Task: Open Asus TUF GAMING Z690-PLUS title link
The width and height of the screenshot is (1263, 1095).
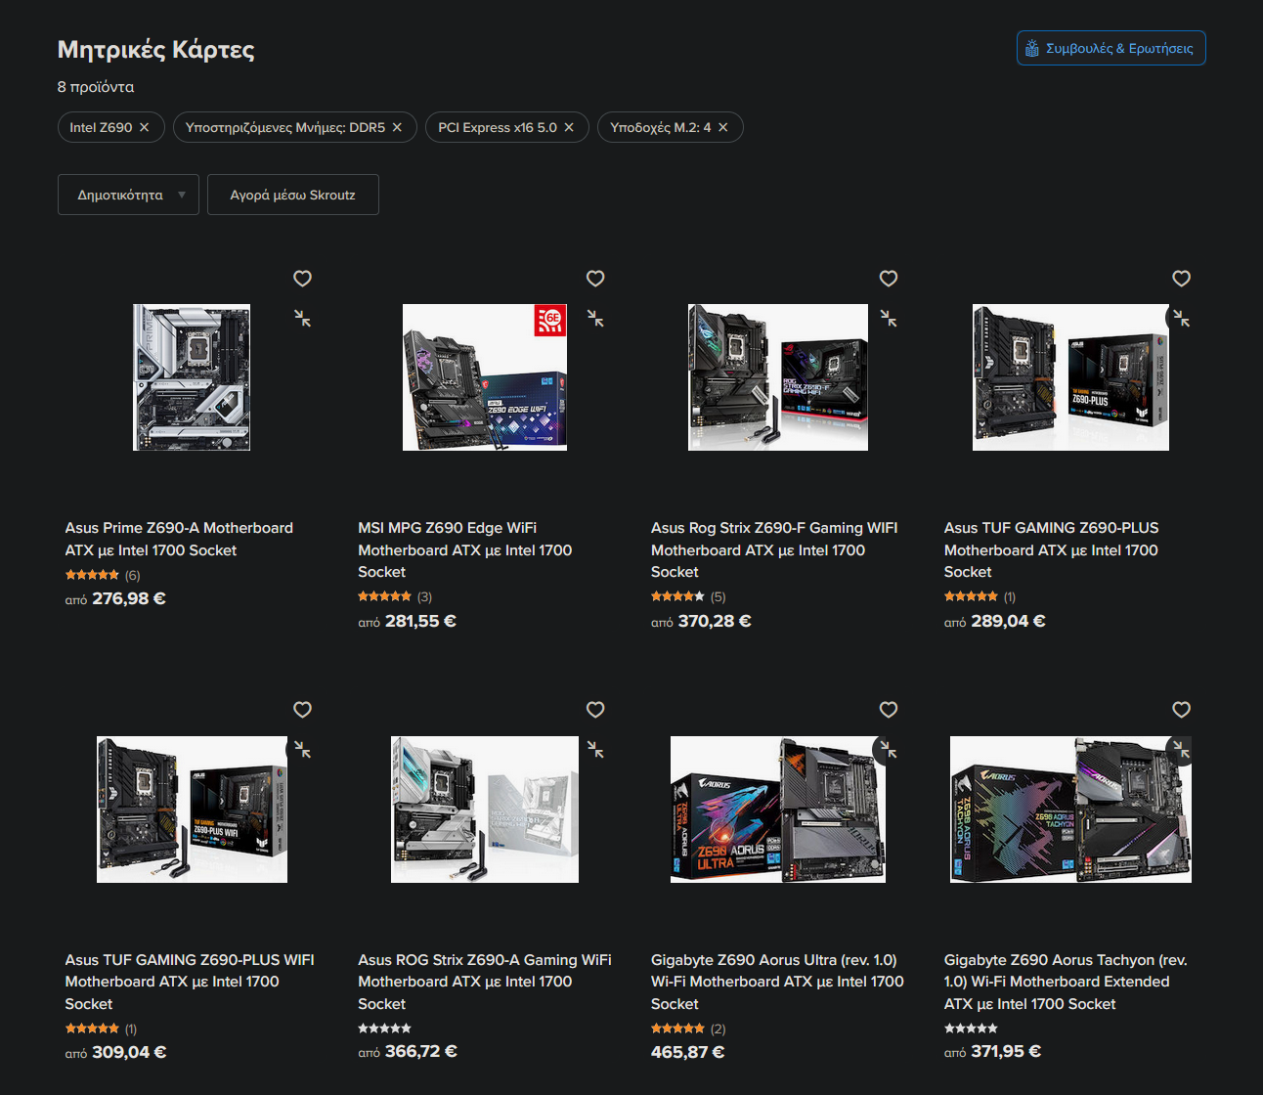Action: pos(1051,549)
